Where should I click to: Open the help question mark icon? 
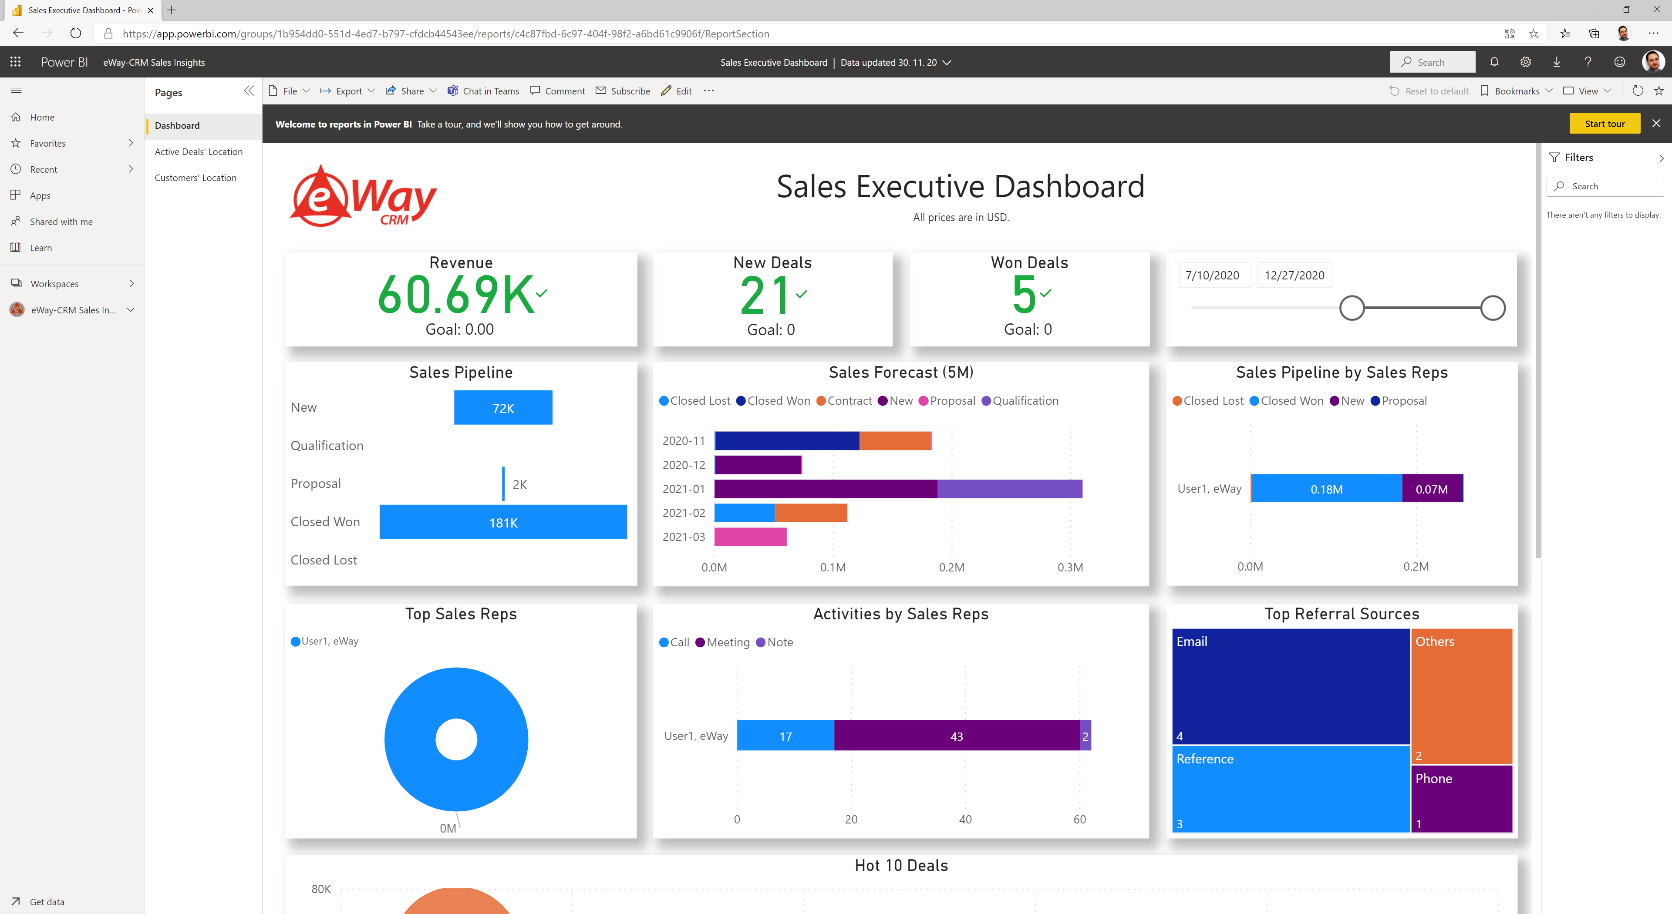click(1588, 62)
